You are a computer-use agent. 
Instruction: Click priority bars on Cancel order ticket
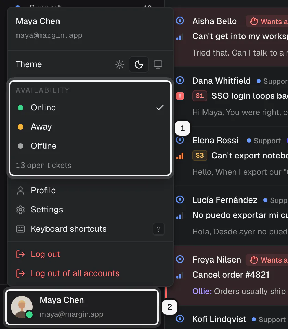(180, 275)
